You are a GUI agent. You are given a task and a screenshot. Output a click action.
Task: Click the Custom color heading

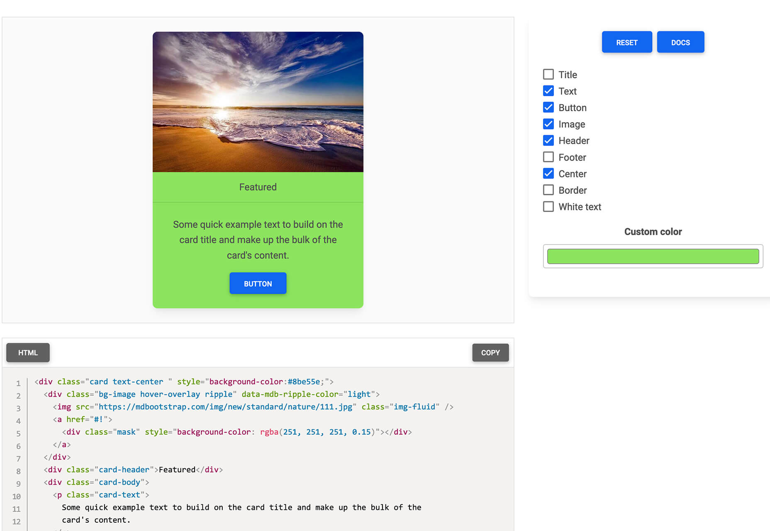[653, 232]
